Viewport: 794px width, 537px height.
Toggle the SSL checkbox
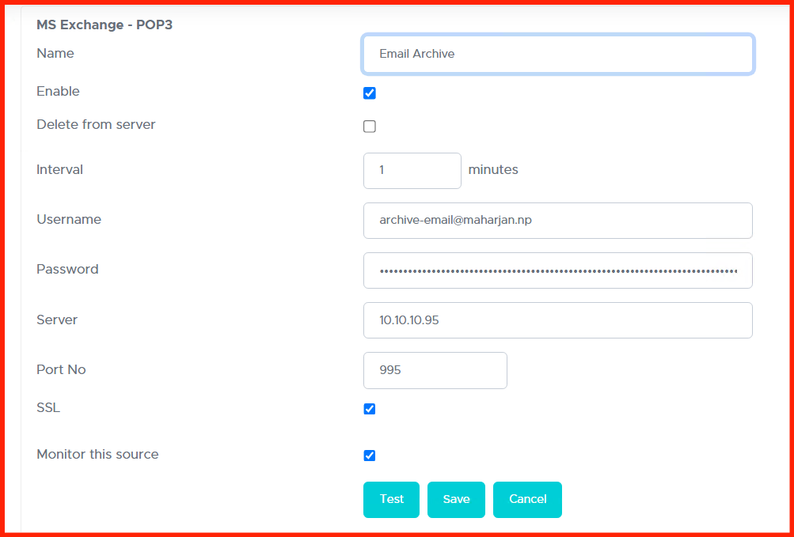pyautogui.click(x=370, y=409)
